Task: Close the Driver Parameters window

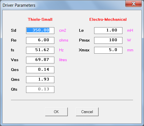Action: click(x=134, y=4)
